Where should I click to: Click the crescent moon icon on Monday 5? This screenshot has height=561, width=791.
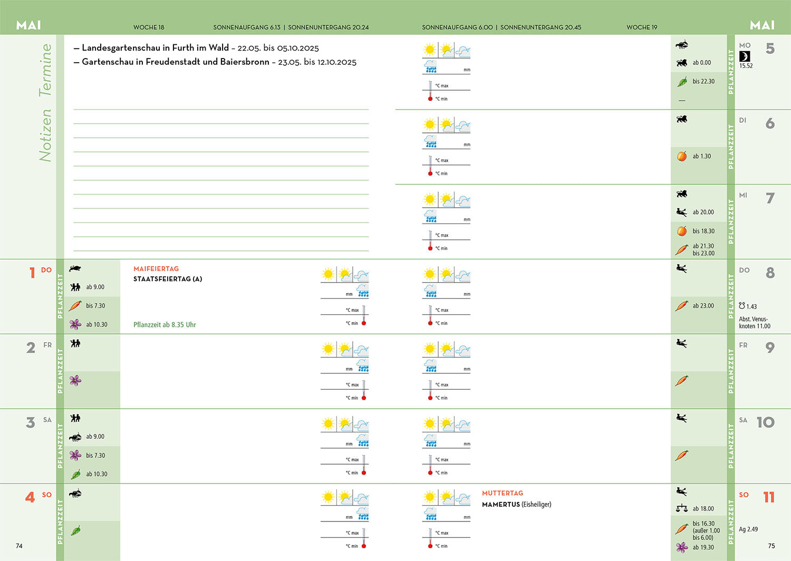coord(745,56)
